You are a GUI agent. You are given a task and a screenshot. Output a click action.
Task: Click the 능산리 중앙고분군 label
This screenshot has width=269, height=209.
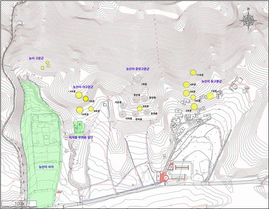pyautogui.click(x=138, y=69)
